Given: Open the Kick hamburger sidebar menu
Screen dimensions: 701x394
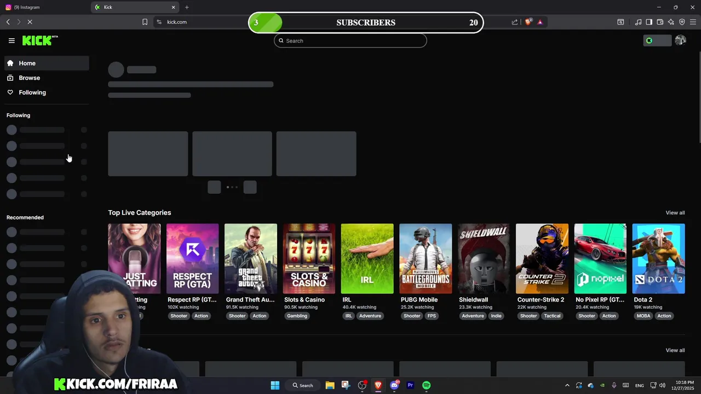Looking at the screenshot, I should pos(12,40).
